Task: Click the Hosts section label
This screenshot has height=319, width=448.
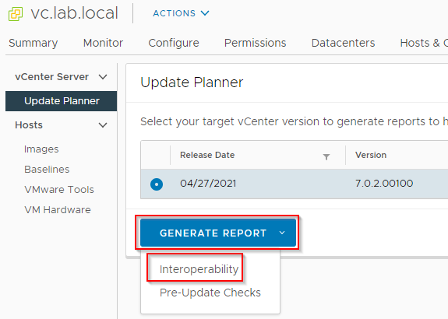Action: 29,125
